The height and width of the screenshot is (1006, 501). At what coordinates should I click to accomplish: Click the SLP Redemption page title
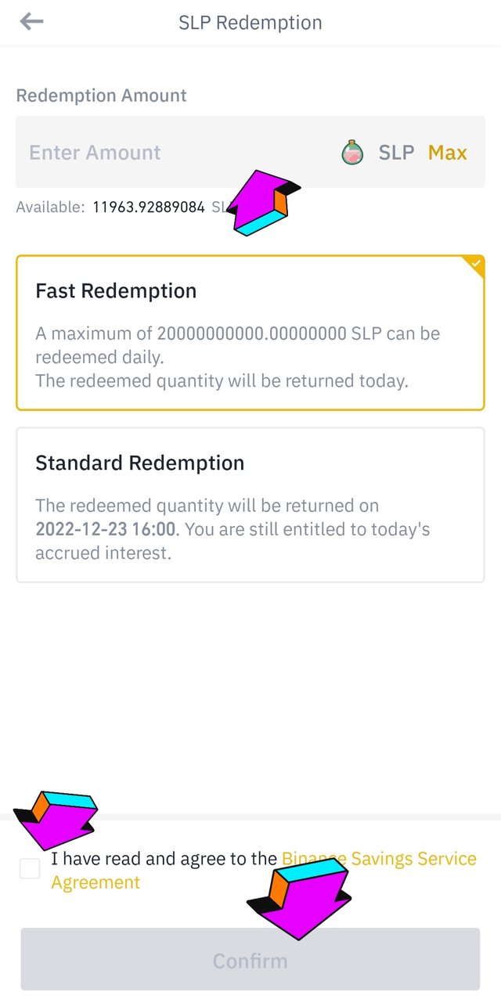[250, 22]
